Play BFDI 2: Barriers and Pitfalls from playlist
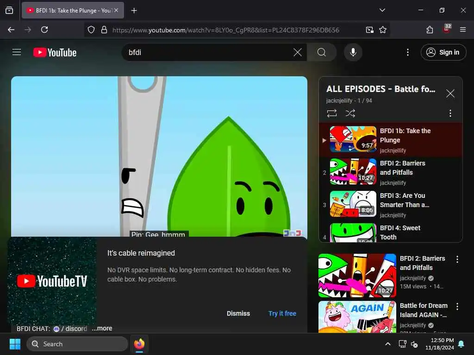The image size is (474, 355). pyautogui.click(x=391, y=172)
